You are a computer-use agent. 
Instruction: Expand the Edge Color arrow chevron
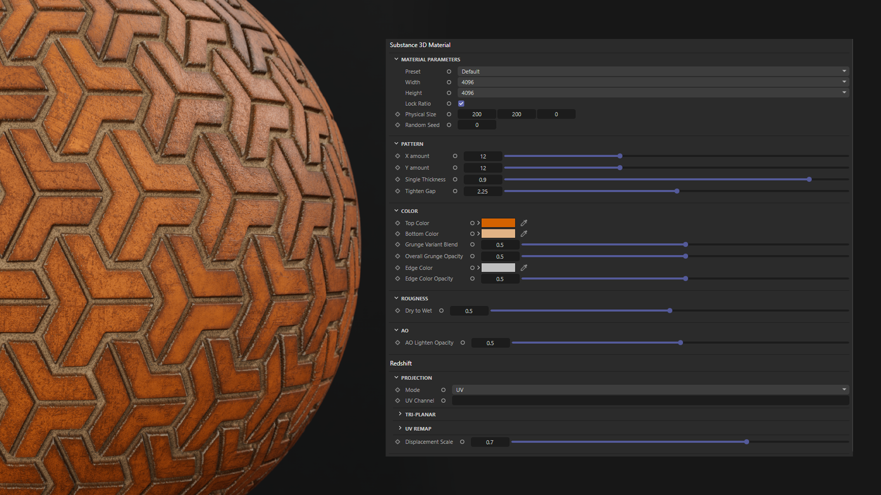click(479, 268)
